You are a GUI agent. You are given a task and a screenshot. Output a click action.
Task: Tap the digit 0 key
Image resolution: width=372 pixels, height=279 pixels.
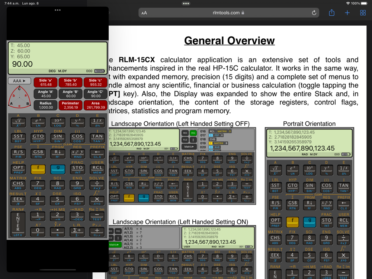click(x=38, y=232)
